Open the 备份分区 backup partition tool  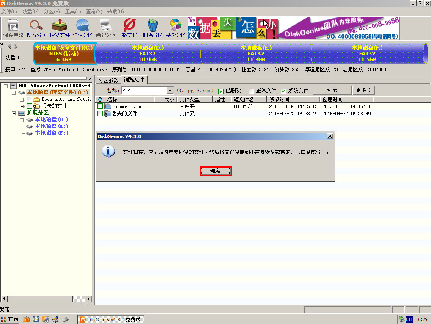tap(176, 28)
